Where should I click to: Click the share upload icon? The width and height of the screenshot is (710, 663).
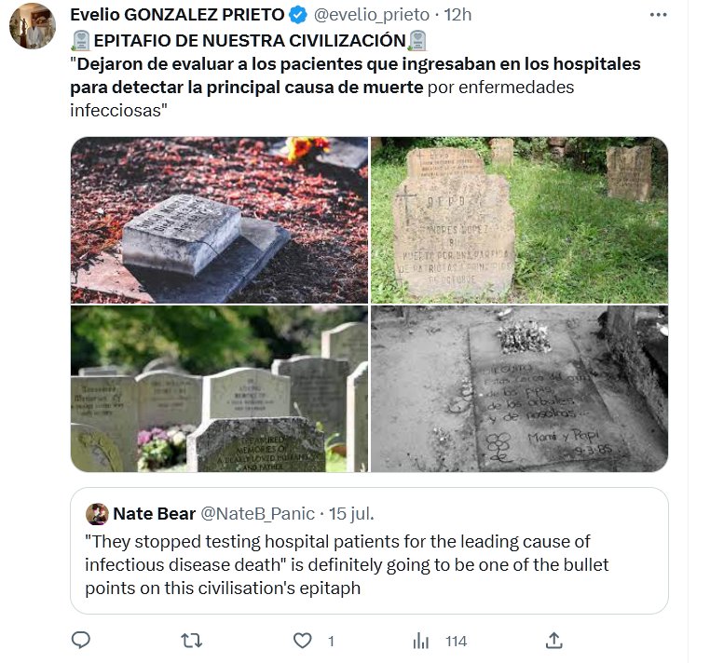tap(554, 641)
